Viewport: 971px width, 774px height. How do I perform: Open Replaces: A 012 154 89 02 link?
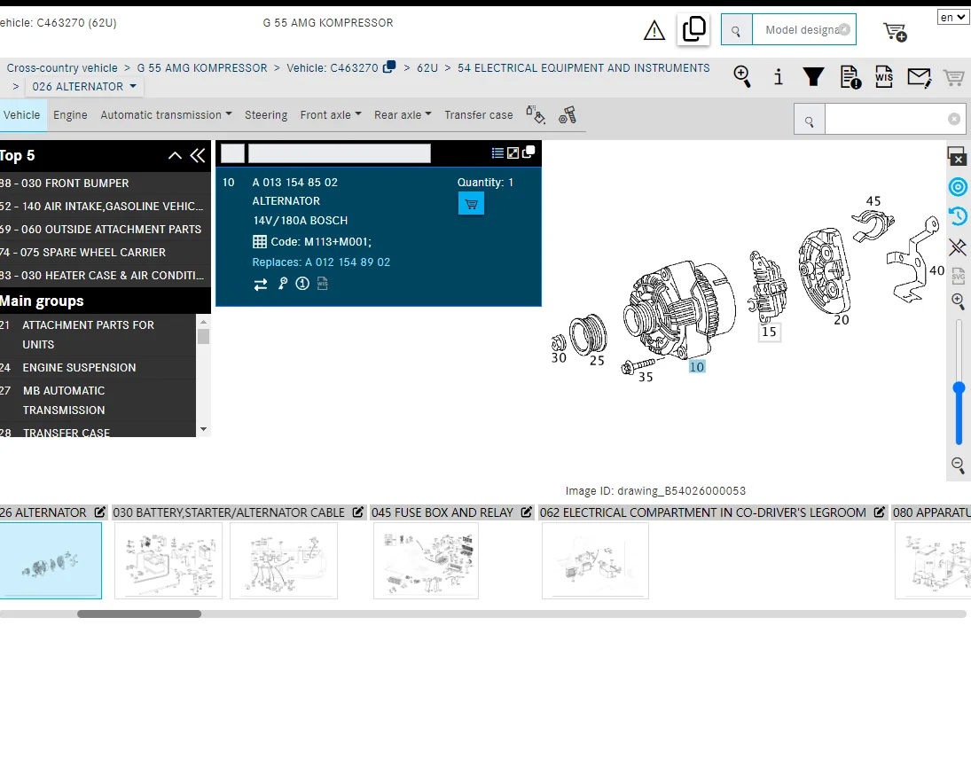pyautogui.click(x=321, y=262)
